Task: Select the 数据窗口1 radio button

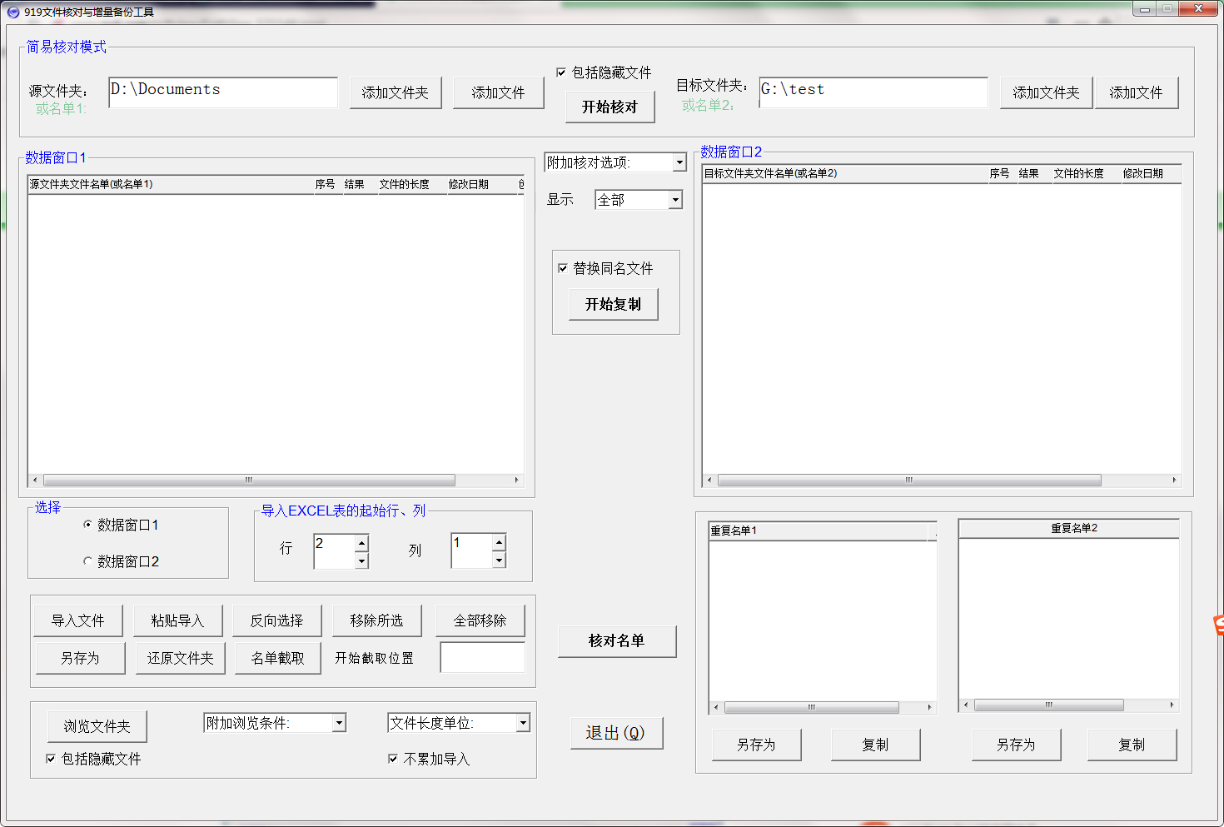Action: [88, 525]
